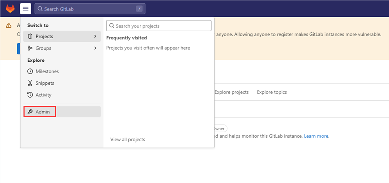Image resolution: width=389 pixels, height=183 pixels.
Task: Toggle the hamburger main menu button
Action: click(25, 9)
